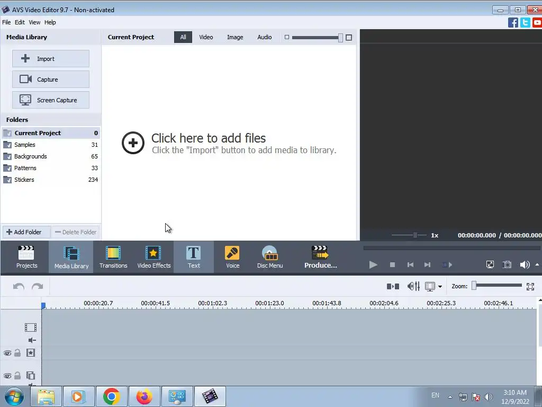Switch to the All media filter tab
This screenshot has height=407, width=542.
pos(183,37)
